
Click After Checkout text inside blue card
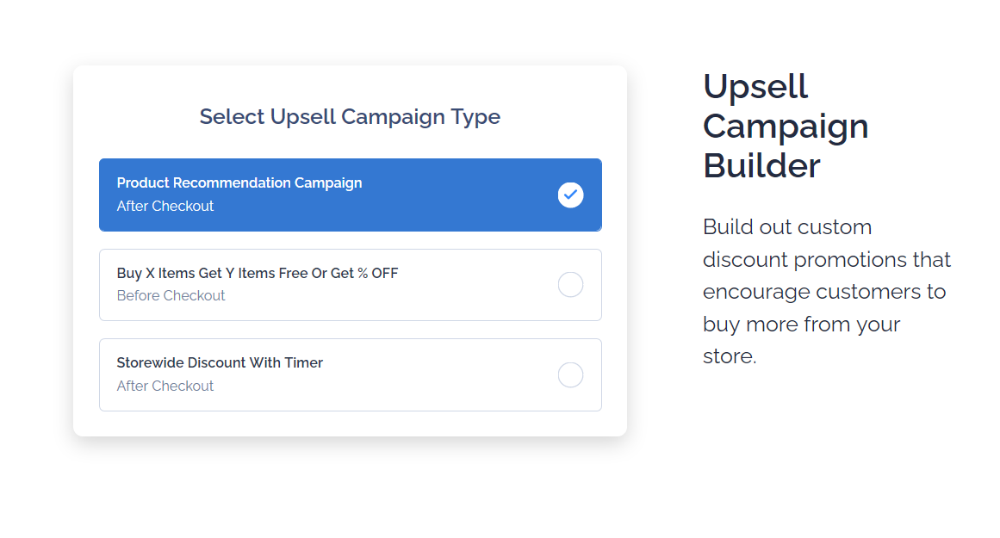[165, 206]
